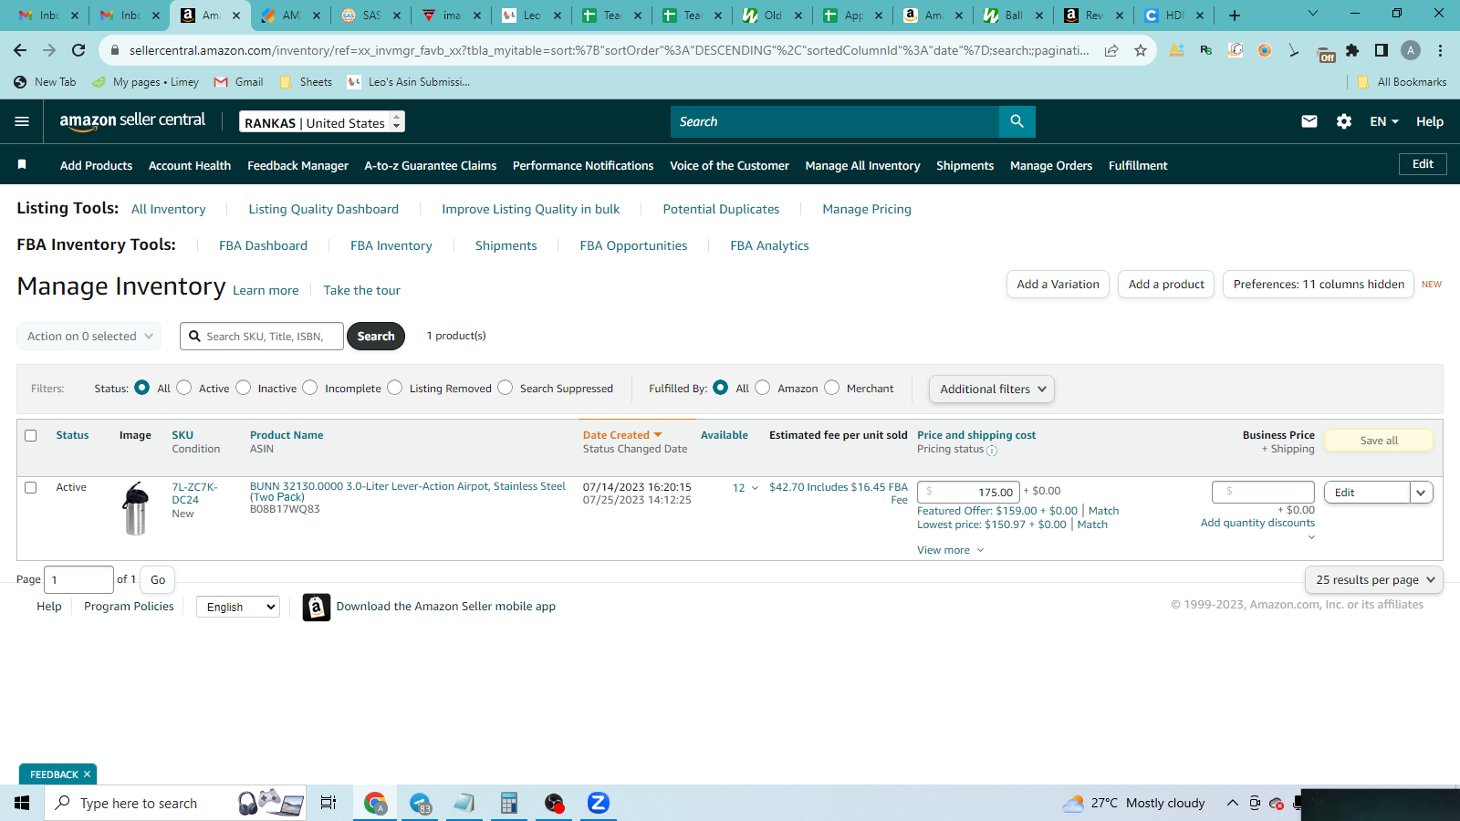Select the Listing Removed status filter
The image size is (1460, 821).
click(394, 387)
